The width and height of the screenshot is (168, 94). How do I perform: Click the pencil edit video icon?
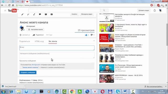coord(22,14)
